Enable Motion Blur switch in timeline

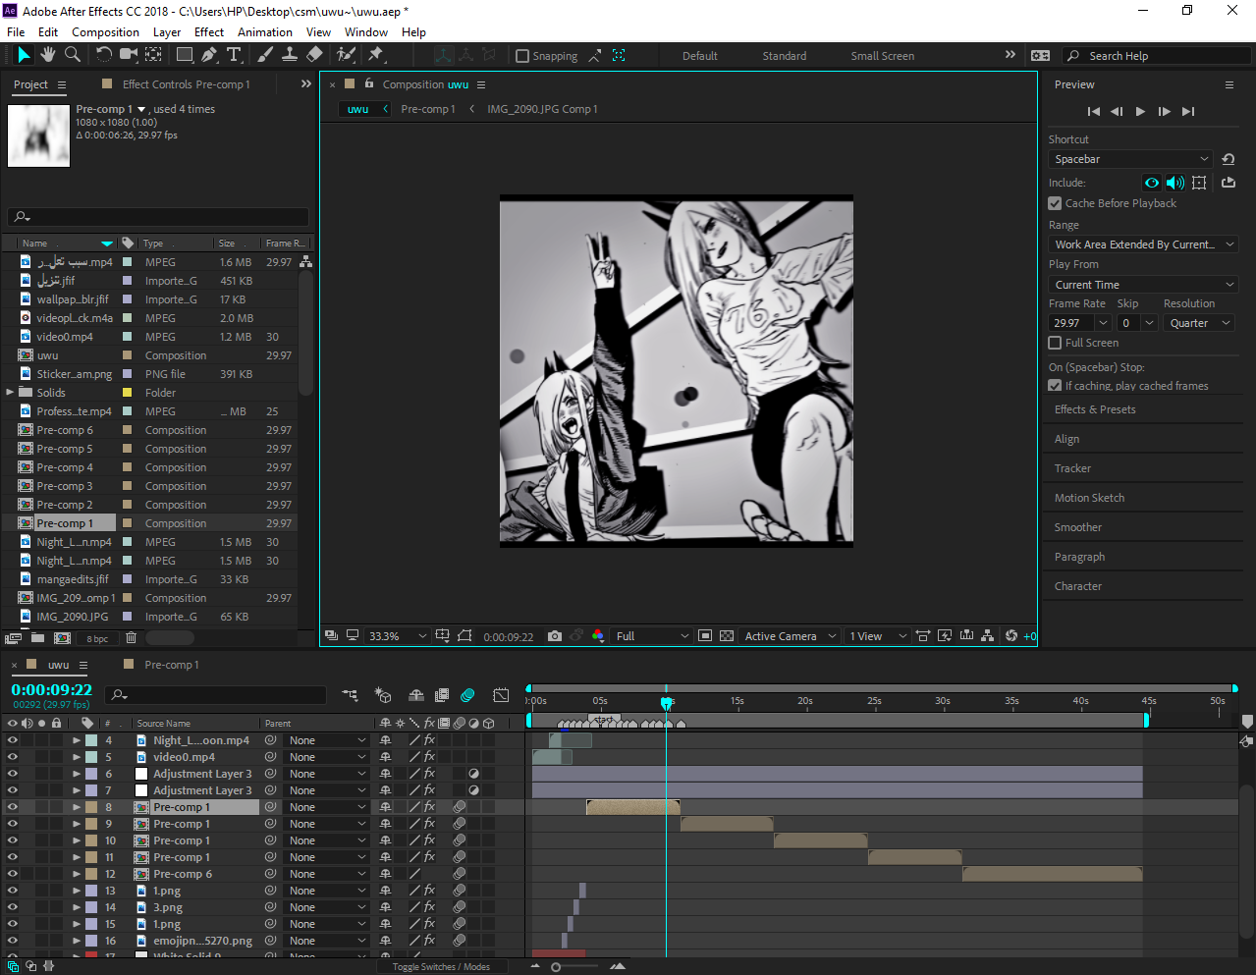(x=467, y=695)
